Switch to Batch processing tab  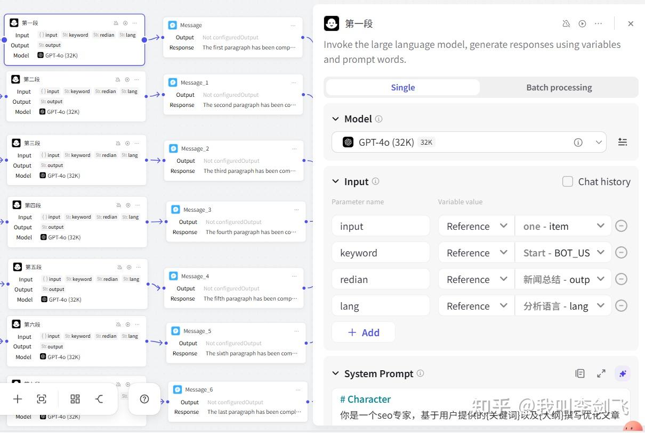coord(559,87)
